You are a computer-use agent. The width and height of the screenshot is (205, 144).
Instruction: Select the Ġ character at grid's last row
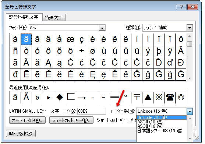click(181, 74)
